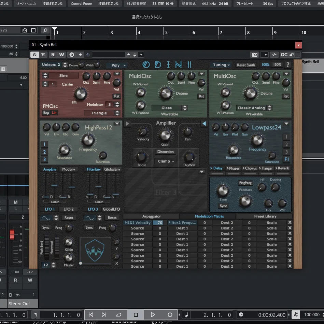Open the Preset Library tab
The image size is (324, 324).
pos(265,216)
